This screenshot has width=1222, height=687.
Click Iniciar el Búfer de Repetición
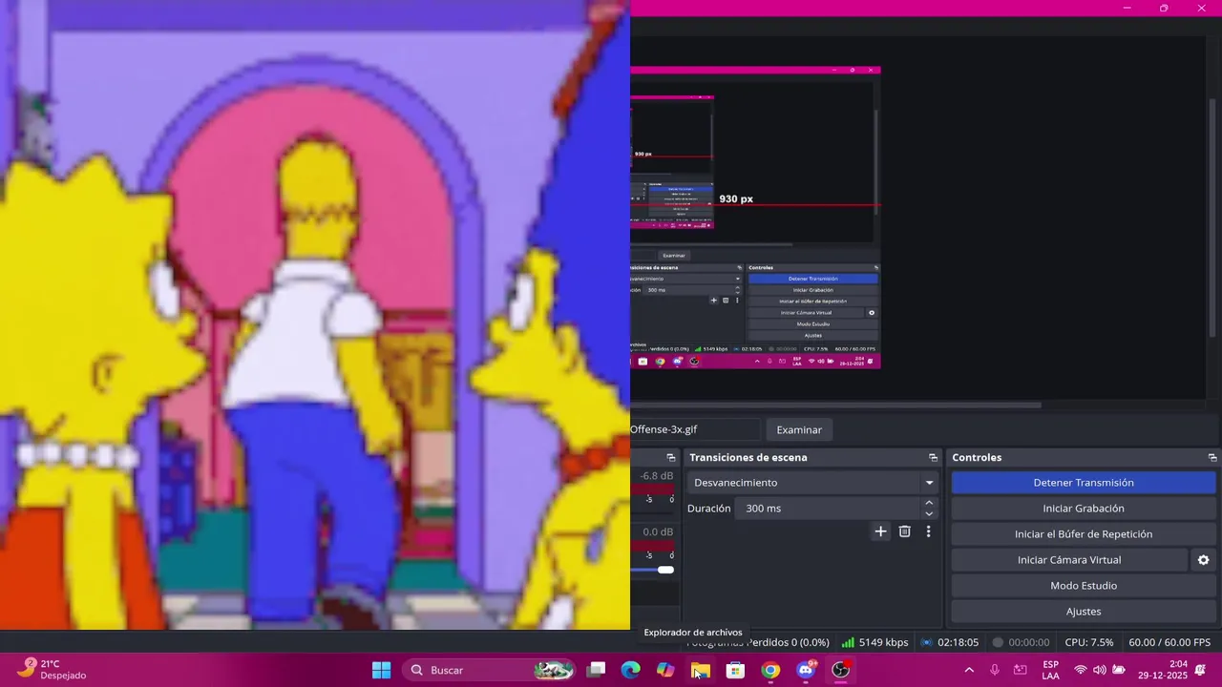1084,534
